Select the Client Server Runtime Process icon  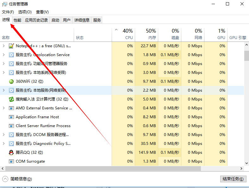(11, 126)
